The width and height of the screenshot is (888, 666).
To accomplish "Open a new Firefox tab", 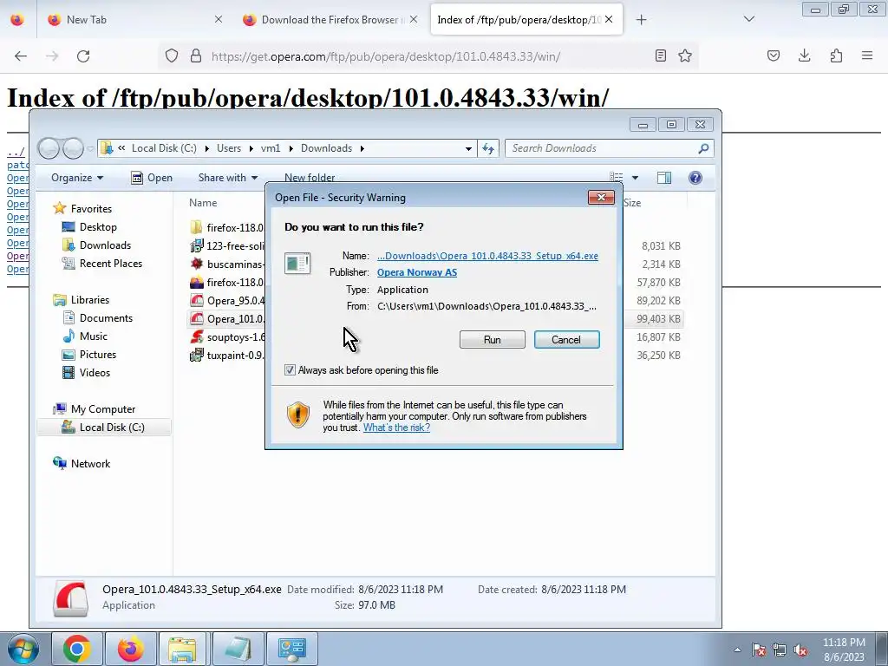I will (641, 20).
